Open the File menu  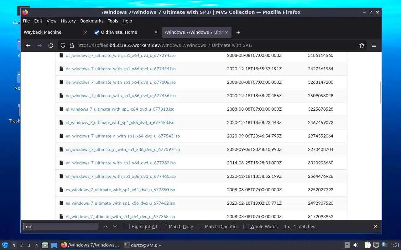26,21
